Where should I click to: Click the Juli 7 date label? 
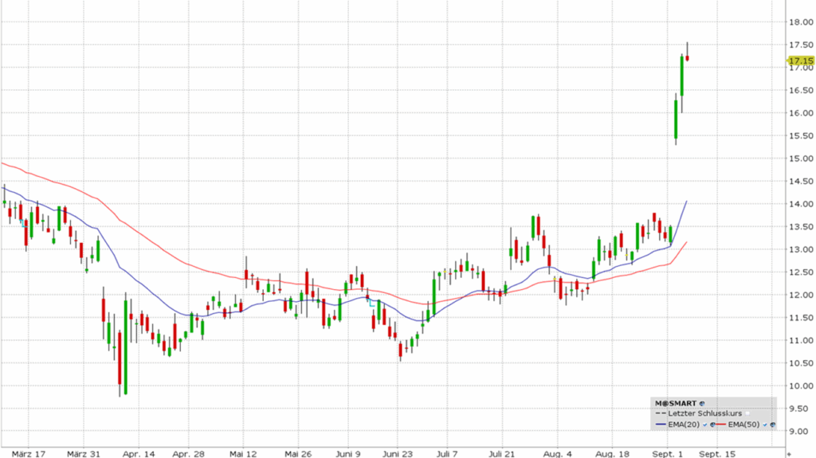[x=447, y=454]
